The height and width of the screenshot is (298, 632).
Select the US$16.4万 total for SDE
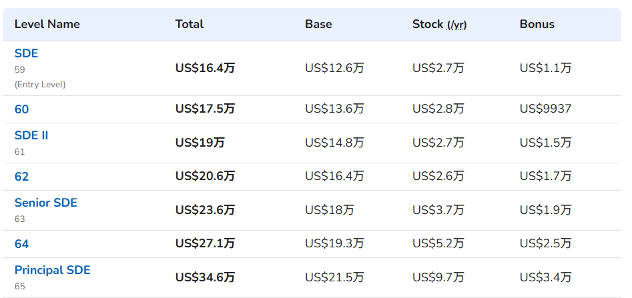[x=205, y=68]
